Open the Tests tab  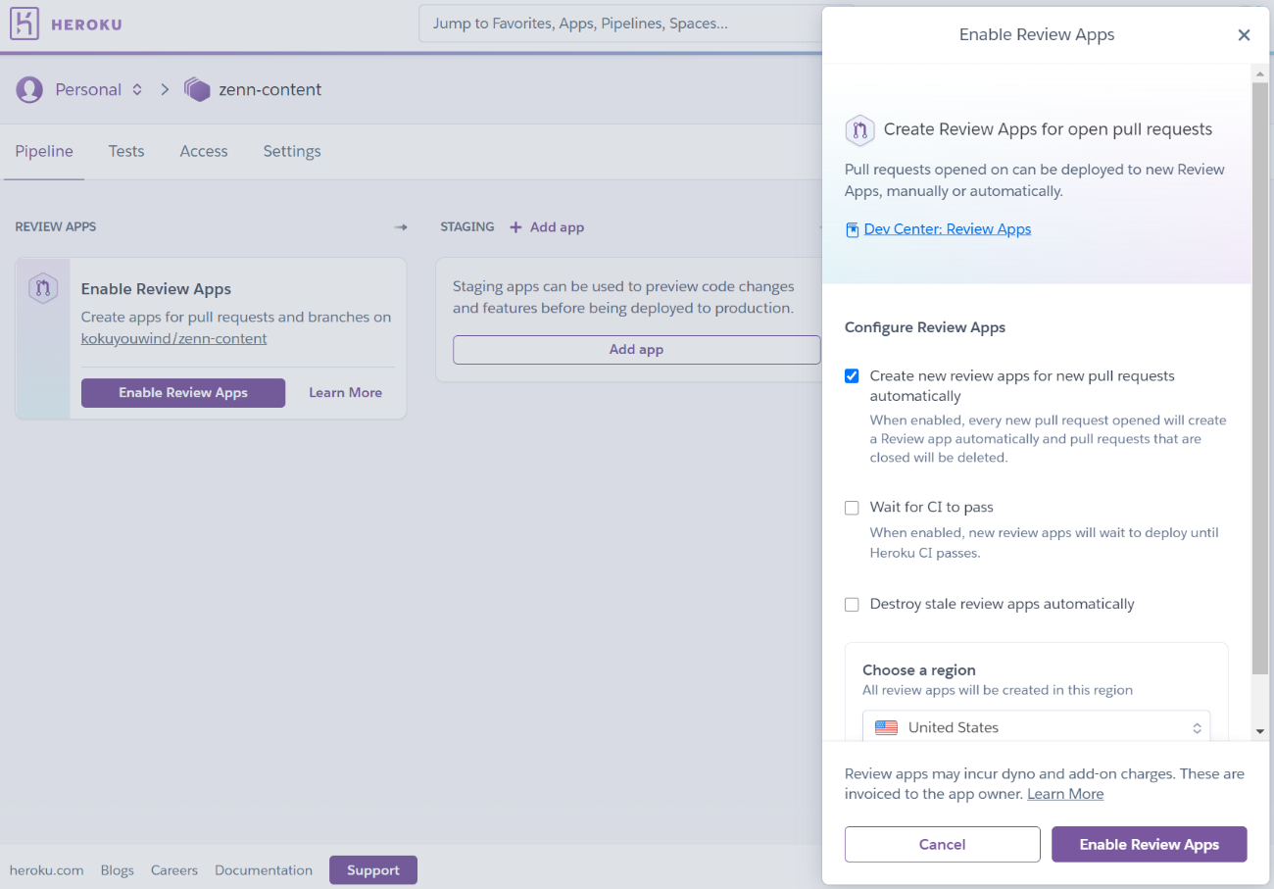coord(126,151)
